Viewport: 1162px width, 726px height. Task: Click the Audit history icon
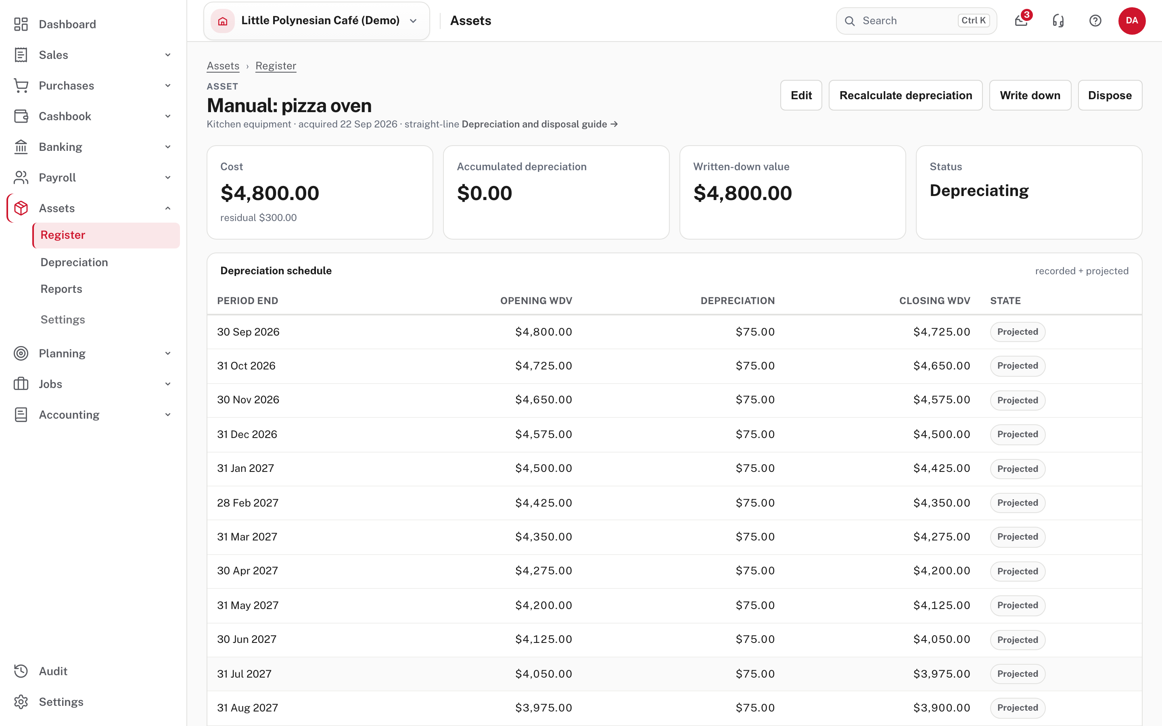[21, 671]
